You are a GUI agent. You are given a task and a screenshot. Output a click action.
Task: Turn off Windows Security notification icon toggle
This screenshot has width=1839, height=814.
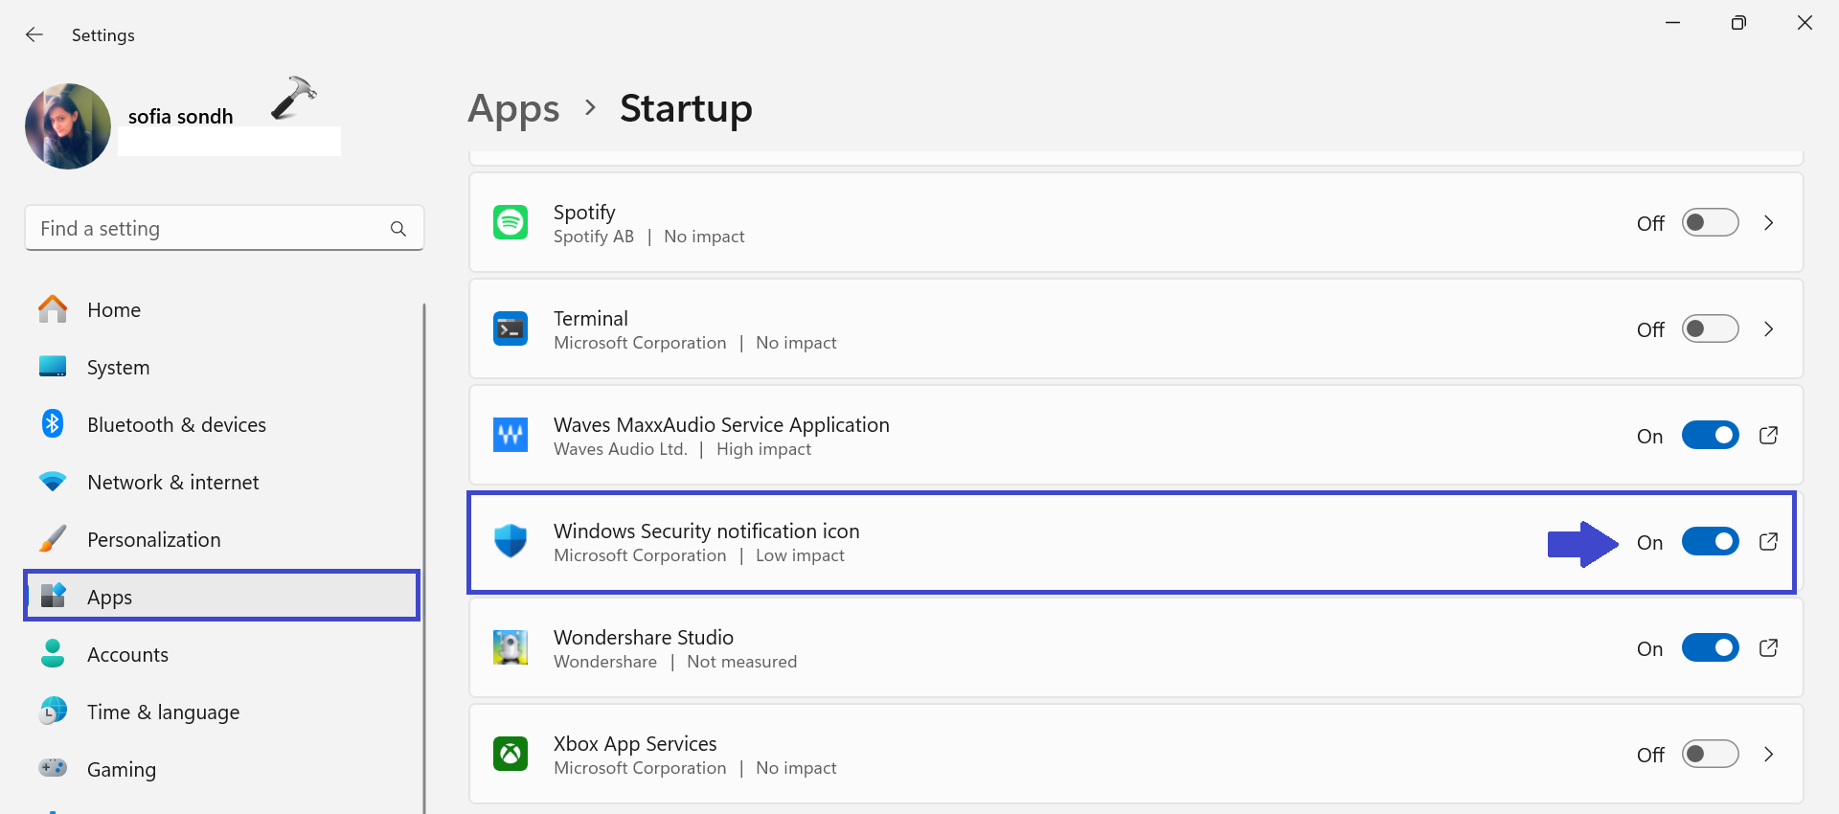(1710, 542)
